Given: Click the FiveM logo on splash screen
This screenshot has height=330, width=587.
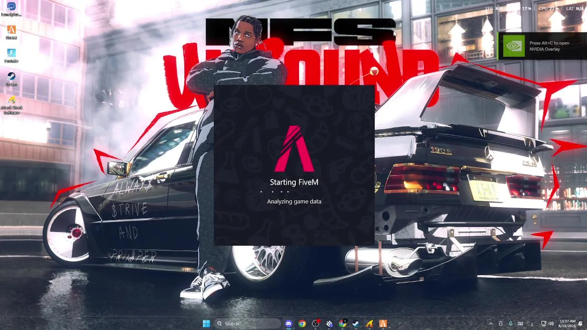Looking at the screenshot, I should click(294, 148).
